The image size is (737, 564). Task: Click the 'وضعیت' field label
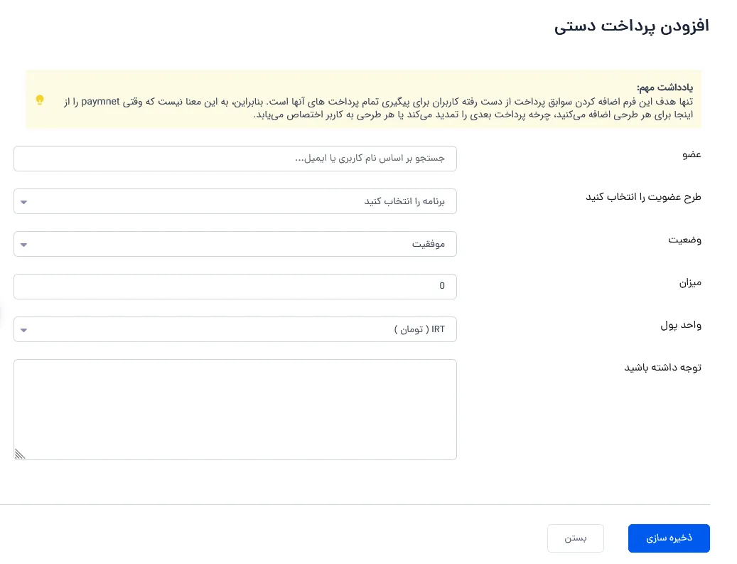click(x=685, y=240)
